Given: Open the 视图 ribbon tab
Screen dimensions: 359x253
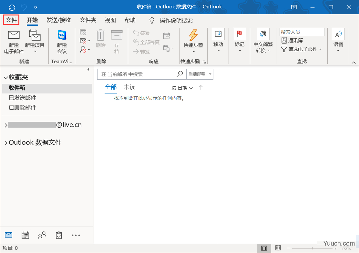Looking at the screenshot, I should (110, 20).
